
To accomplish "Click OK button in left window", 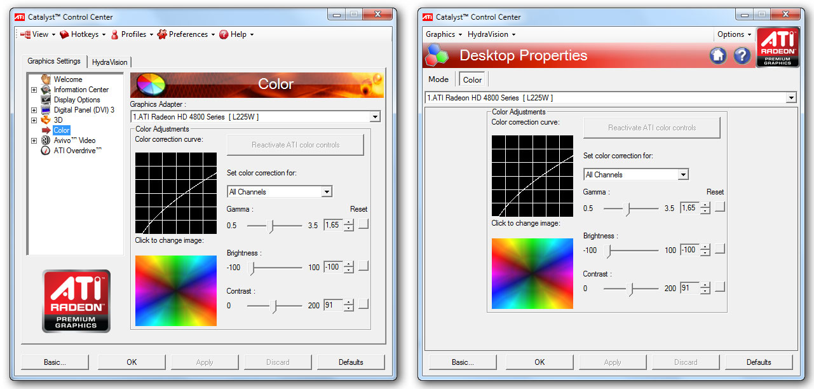I will tap(132, 362).
